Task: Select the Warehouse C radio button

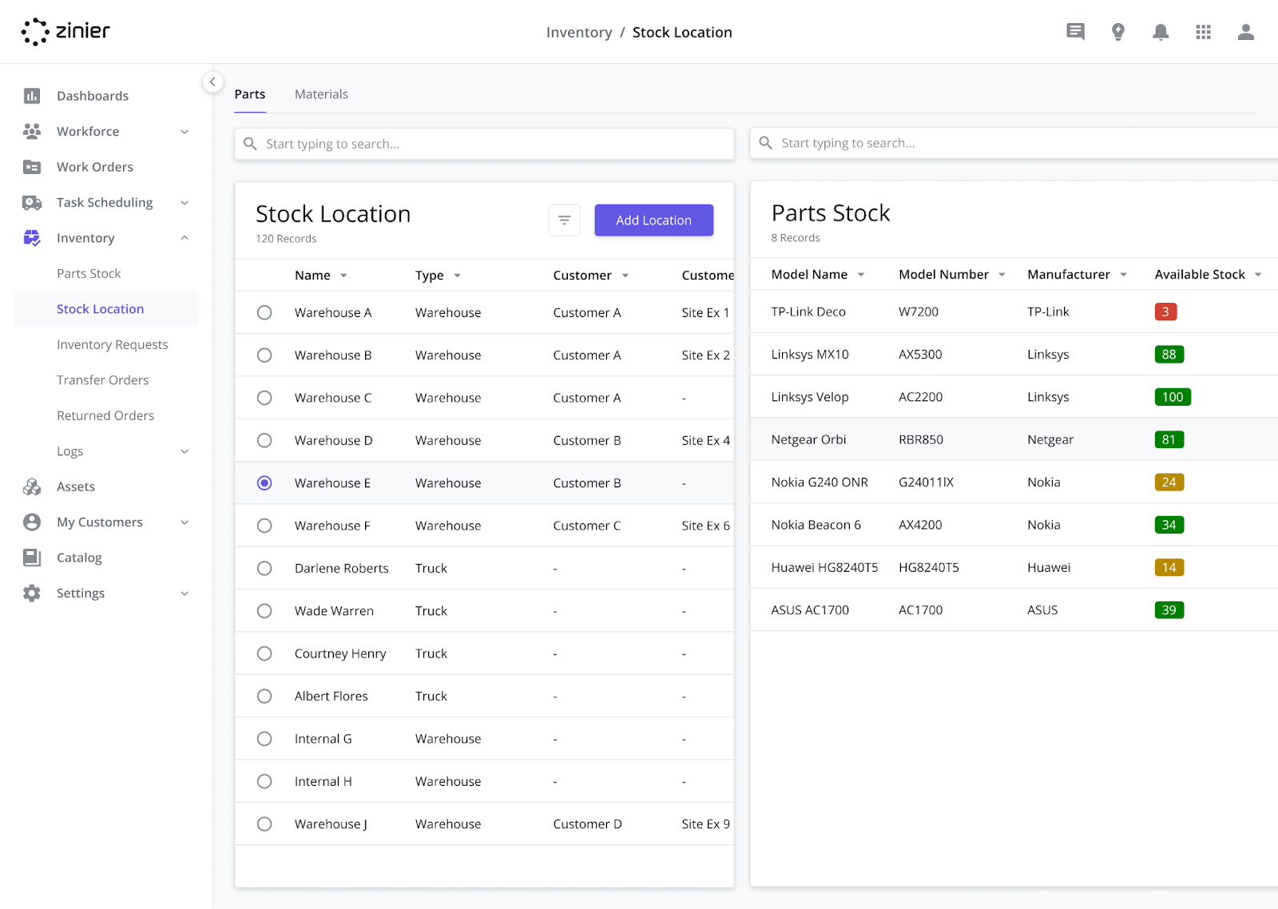Action: [264, 398]
